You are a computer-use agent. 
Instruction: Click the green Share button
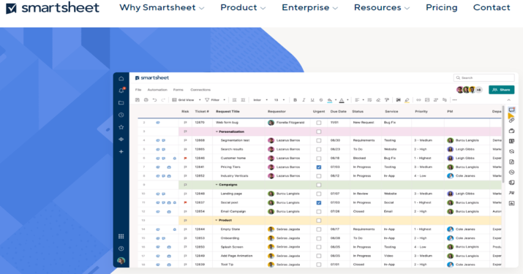[501, 90]
